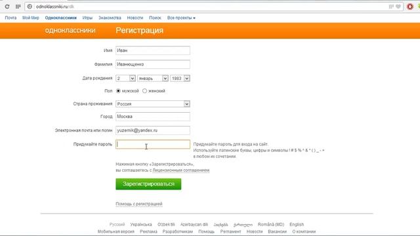The width and height of the screenshot is (420, 236).
Task: Open Помощь с регистрацией link
Action: [139, 204]
